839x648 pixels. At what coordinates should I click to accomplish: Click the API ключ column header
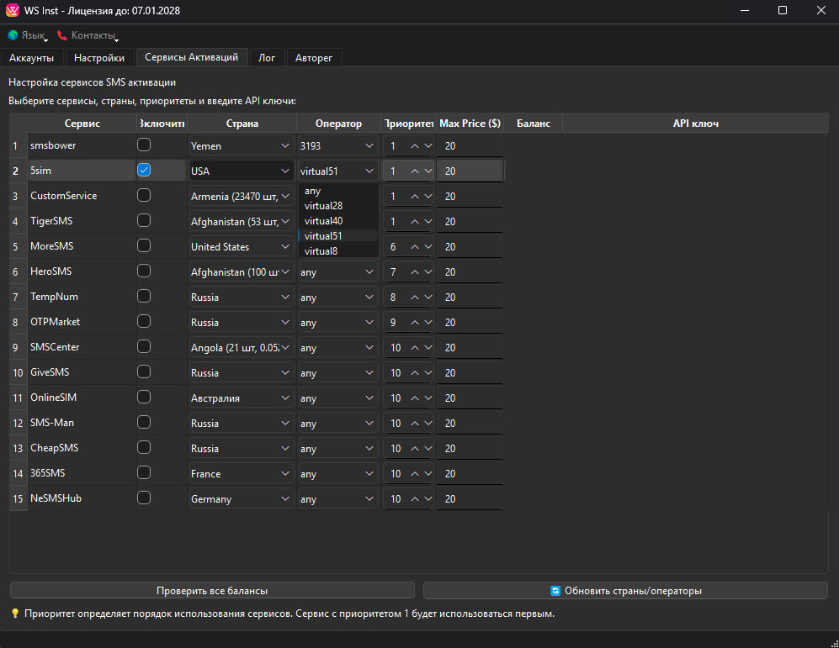(x=695, y=124)
